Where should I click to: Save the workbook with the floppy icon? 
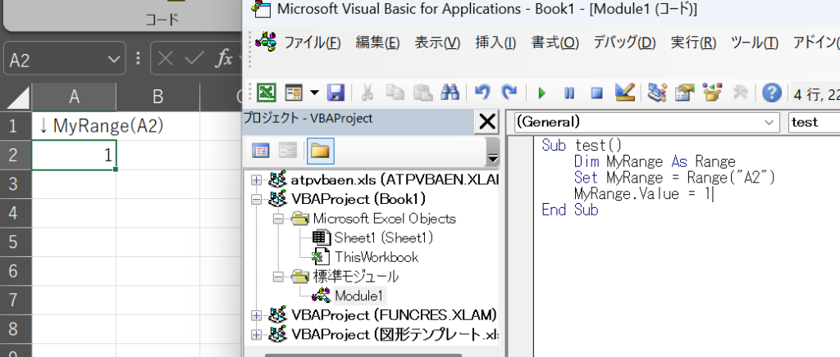[x=336, y=93]
